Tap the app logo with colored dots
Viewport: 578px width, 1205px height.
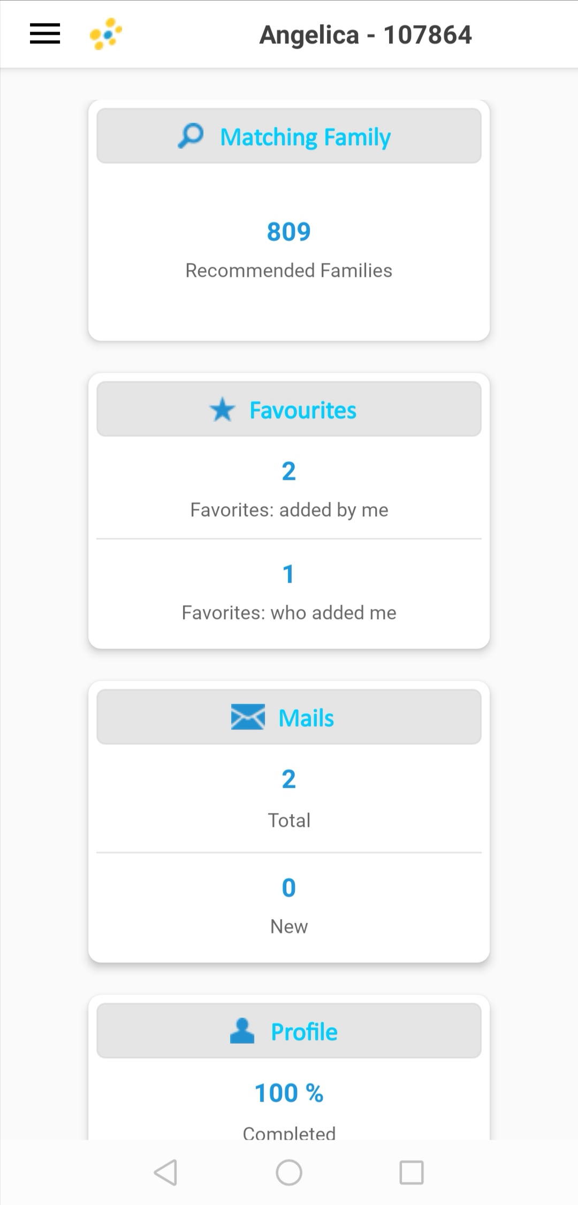coord(105,34)
